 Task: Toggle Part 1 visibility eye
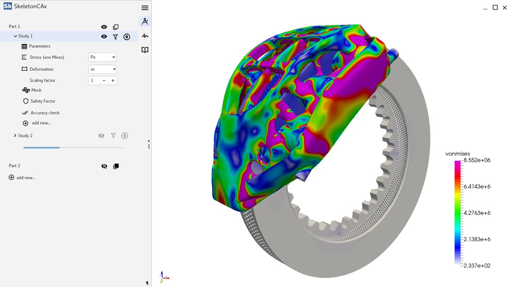click(104, 27)
